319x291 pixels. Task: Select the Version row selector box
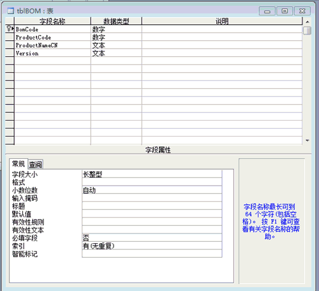click(10, 53)
